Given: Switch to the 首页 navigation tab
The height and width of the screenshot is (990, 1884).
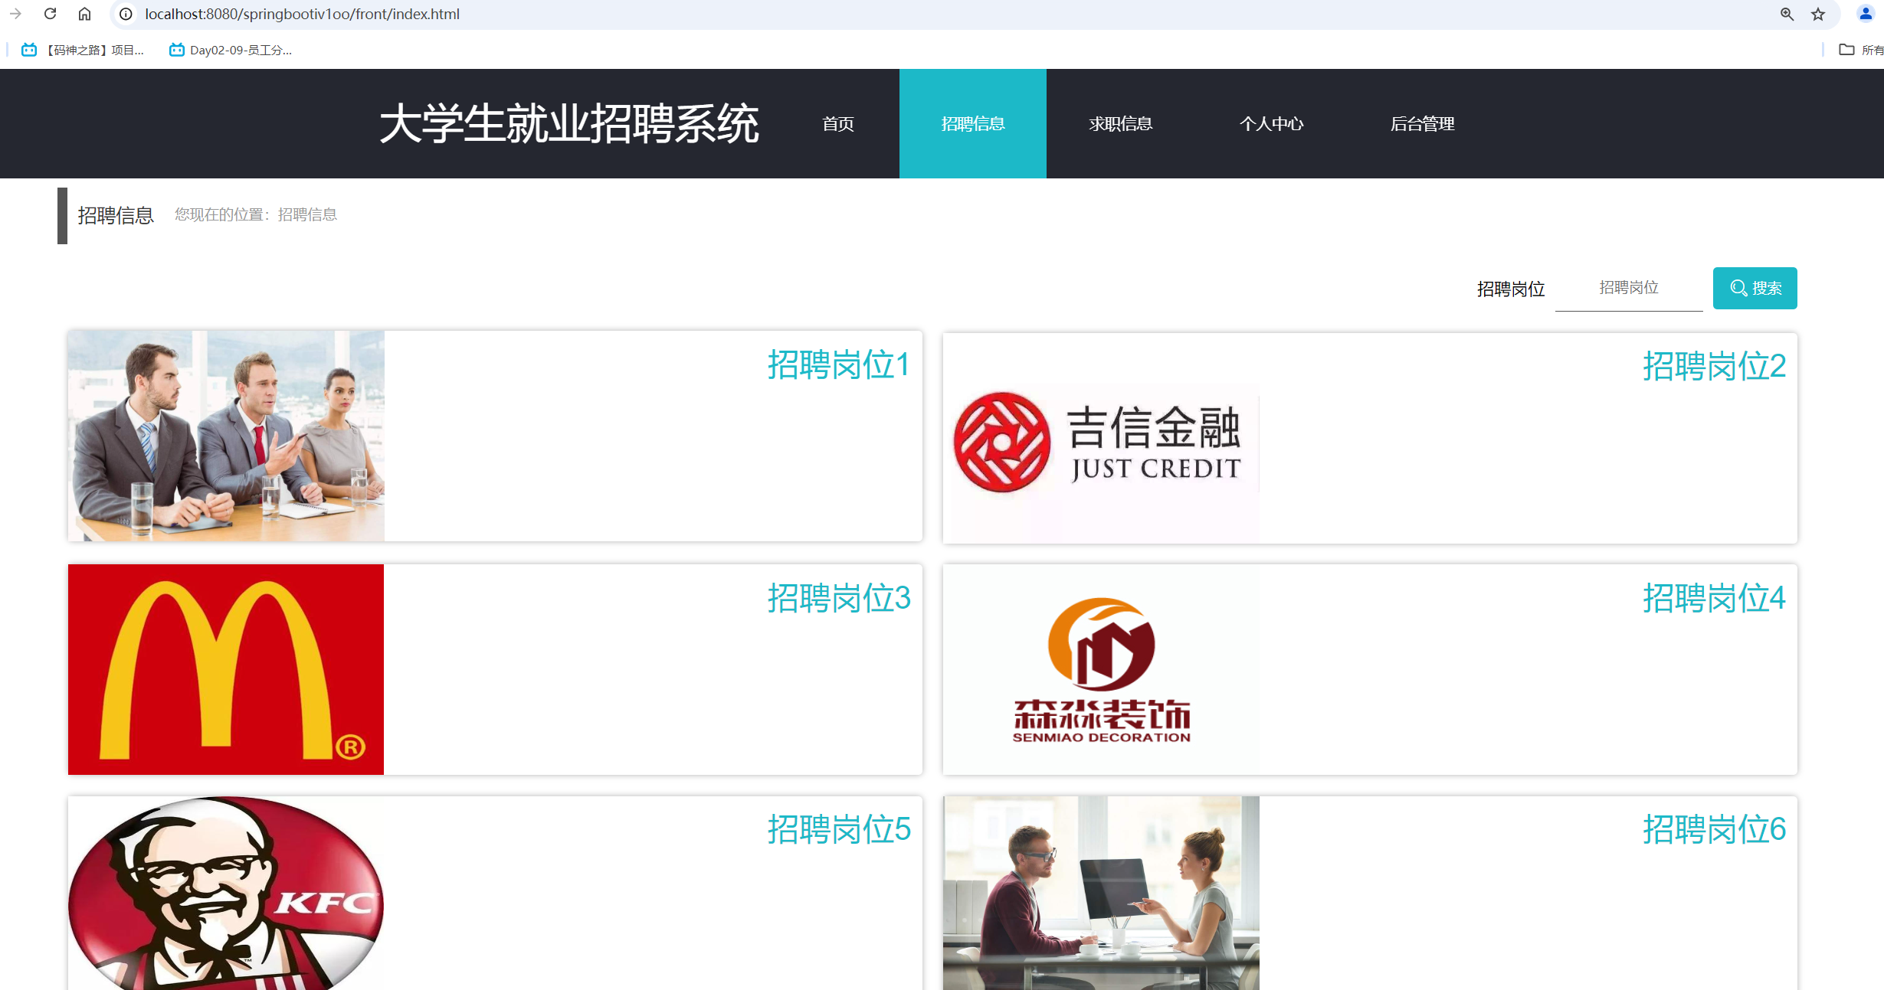Looking at the screenshot, I should tap(838, 123).
